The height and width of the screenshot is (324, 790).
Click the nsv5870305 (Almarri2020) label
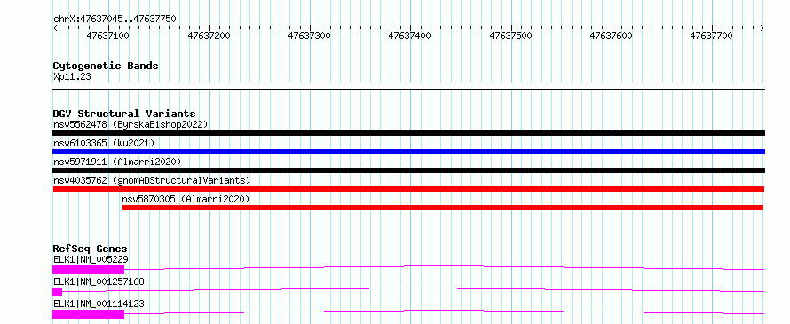(x=186, y=199)
